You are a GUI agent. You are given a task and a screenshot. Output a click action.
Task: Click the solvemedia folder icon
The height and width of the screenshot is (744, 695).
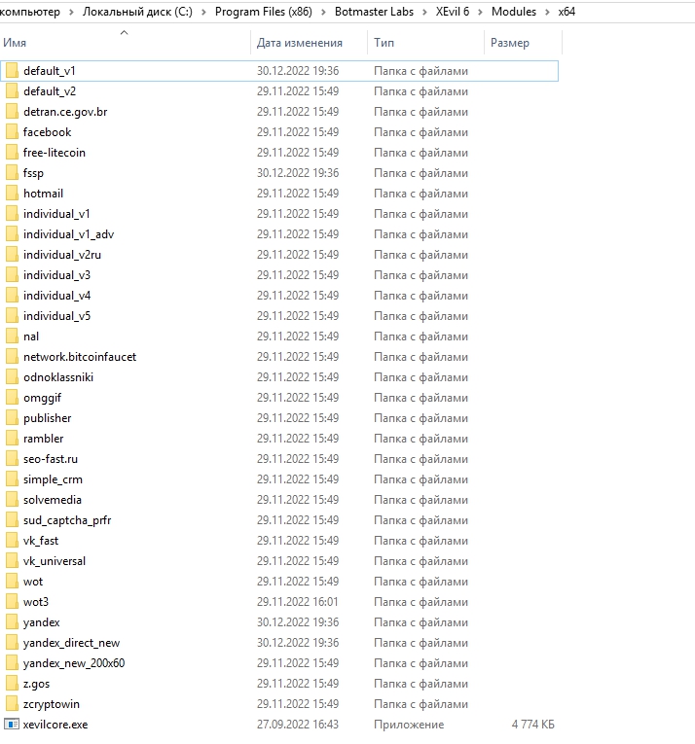point(12,500)
